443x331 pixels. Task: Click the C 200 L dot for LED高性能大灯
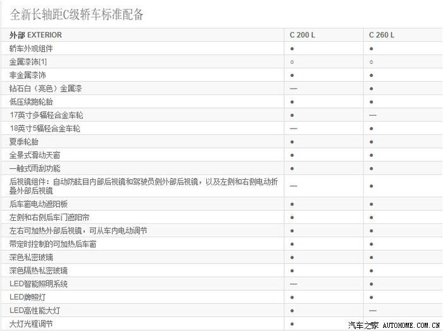[x=292, y=311]
